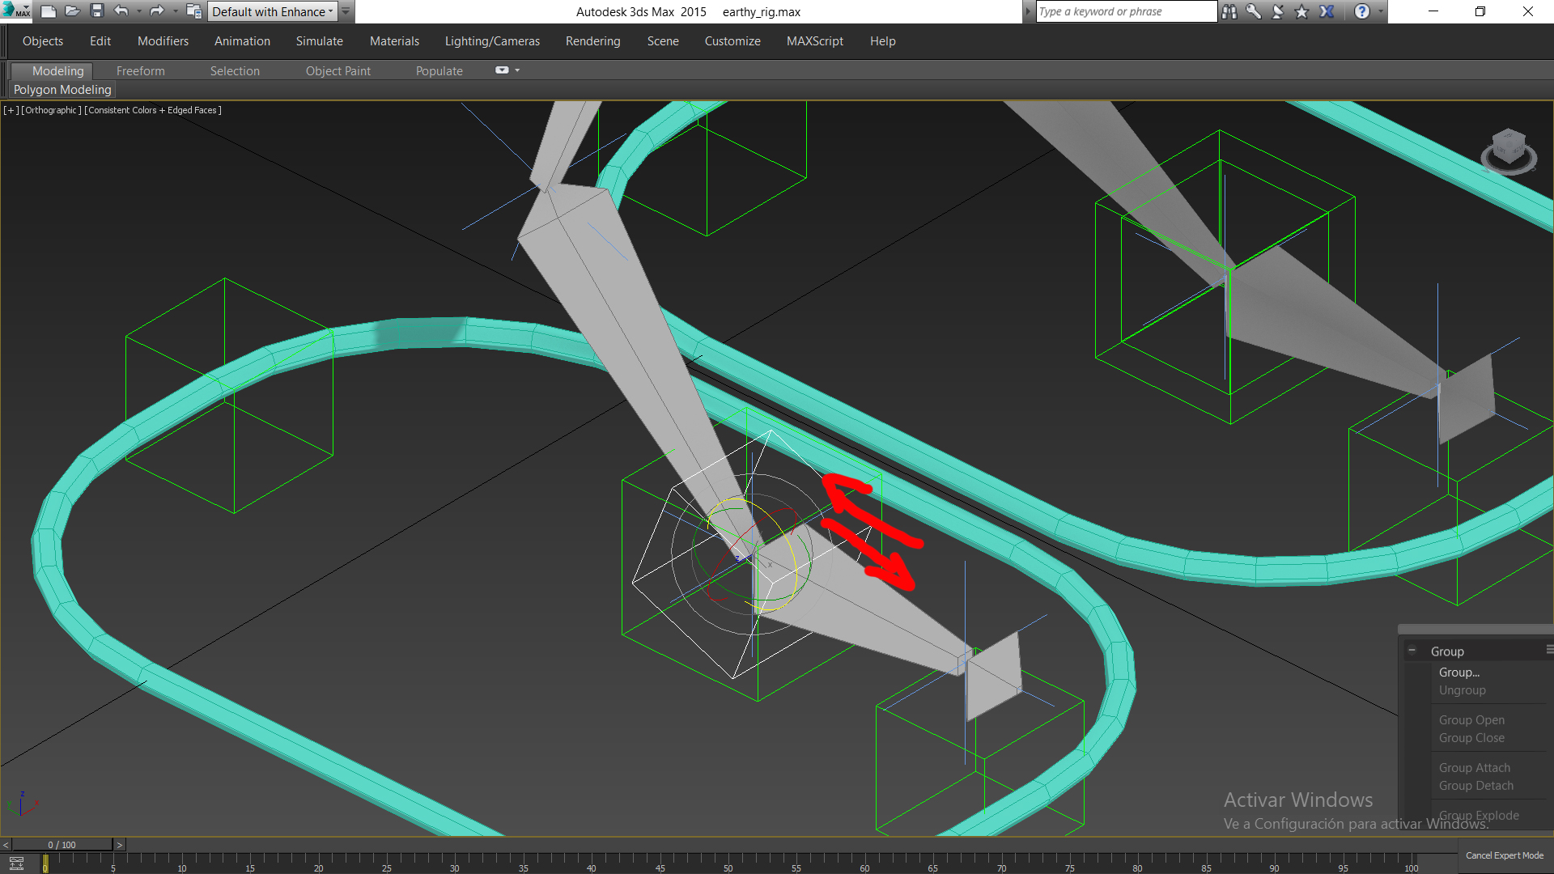Click the New Scene file icon

pyautogui.click(x=49, y=11)
